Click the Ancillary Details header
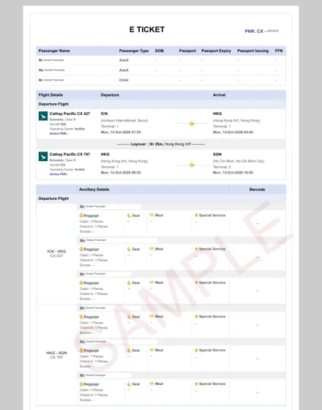 (94, 190)
